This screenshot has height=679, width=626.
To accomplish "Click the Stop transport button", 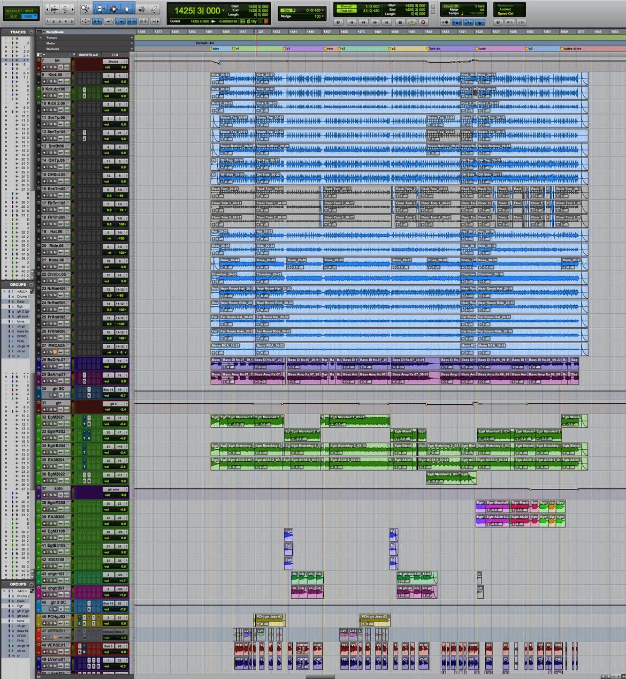I will click(400, 22).
